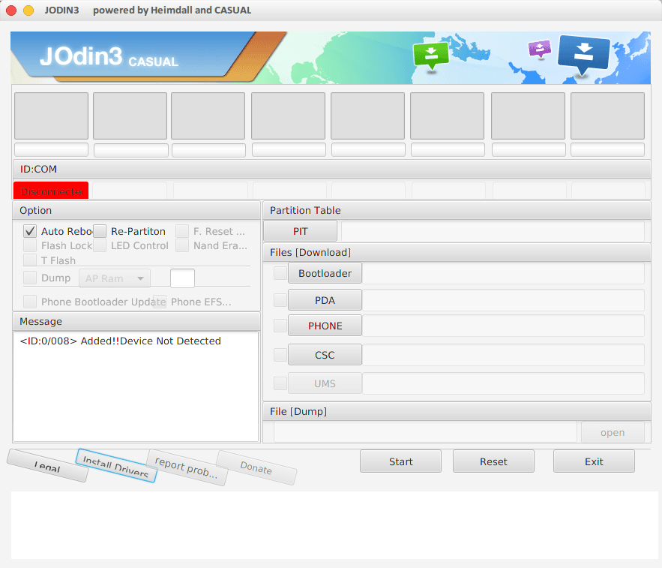This screenshot has width=662, height=568.
Task: Click the JOdin3 CASUAL logo
Action: coord(109,57)
